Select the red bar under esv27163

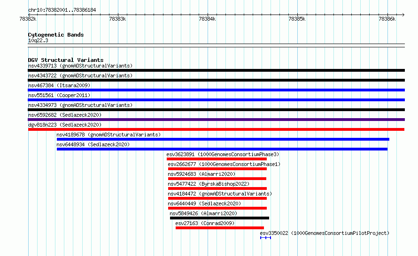click(220, 228)
